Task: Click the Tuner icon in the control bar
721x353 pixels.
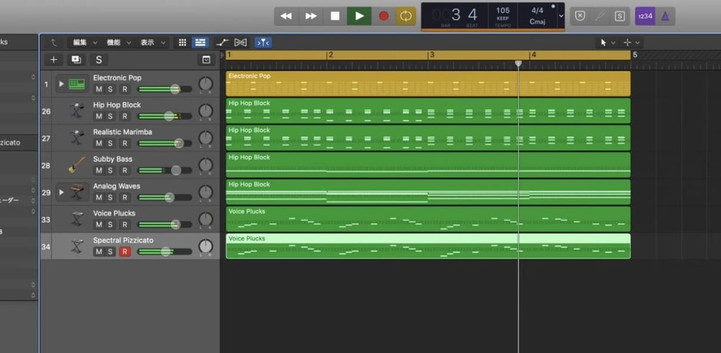Action: pos(600,16)
